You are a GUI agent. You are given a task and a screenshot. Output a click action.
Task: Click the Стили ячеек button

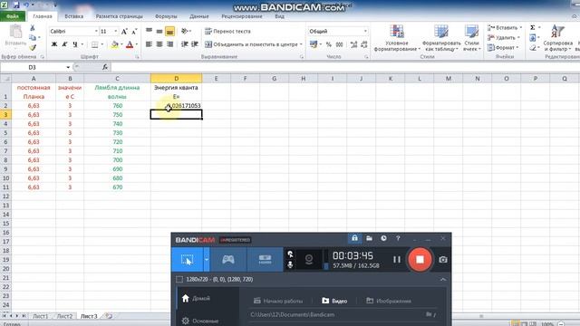coord(471,38)
